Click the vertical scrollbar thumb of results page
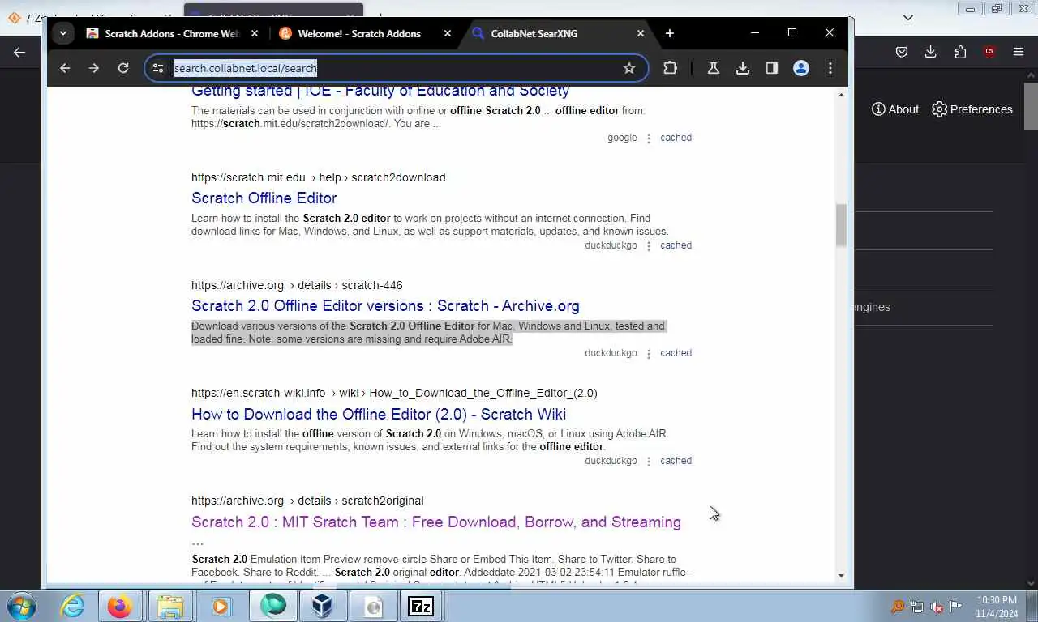Viewport: 1038px width, 622px height. click(x=841, y=224)
